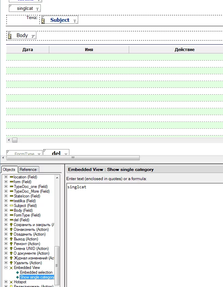Select the Subject field on the form
This screenshot has height=287, width=223.
click(x=60, y=20)
